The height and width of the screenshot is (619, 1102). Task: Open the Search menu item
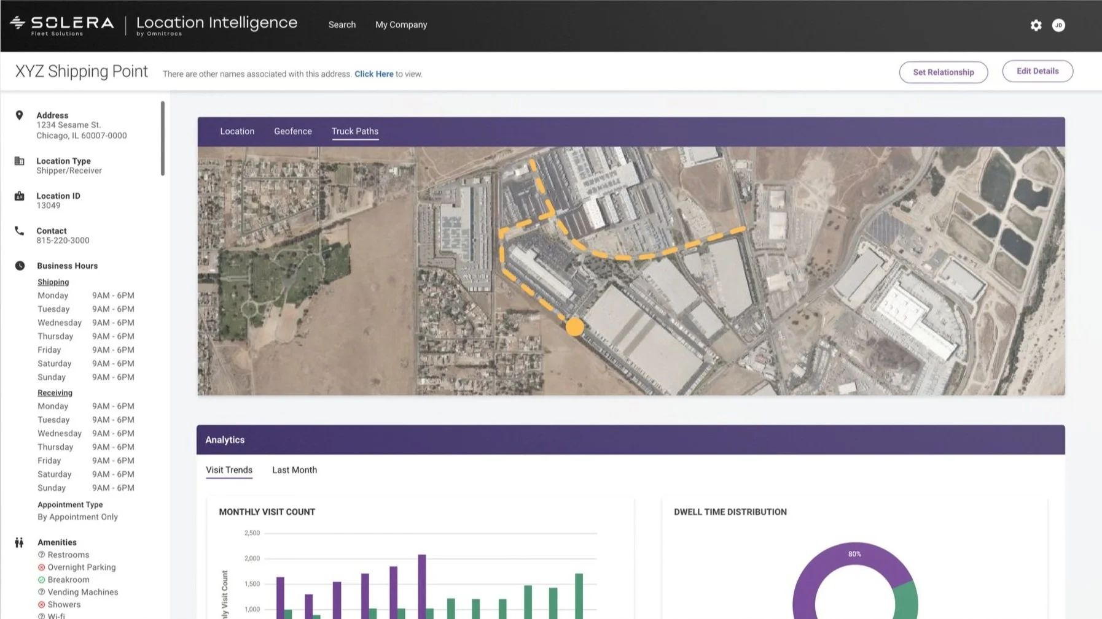click(x=342, y=25)
